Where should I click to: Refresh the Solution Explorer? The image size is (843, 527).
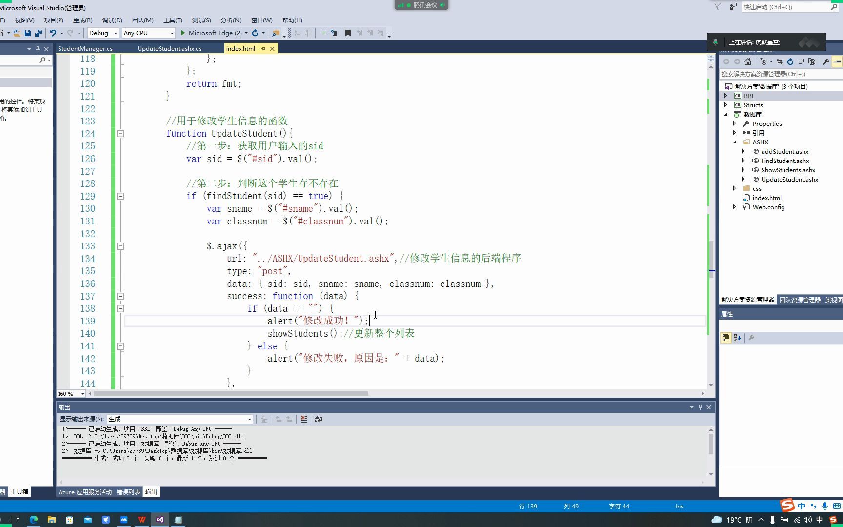790,61
